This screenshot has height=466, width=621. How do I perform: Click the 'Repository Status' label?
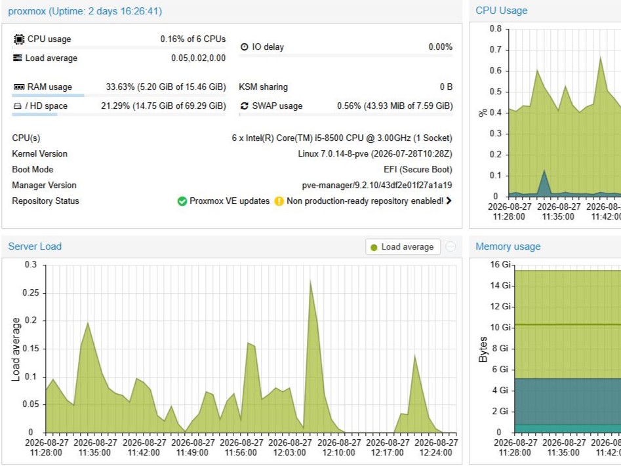tap(45, 201)
